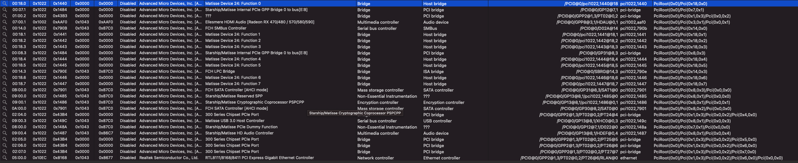Click the Encryption controller subclass cell

click(x=444, y=103)
